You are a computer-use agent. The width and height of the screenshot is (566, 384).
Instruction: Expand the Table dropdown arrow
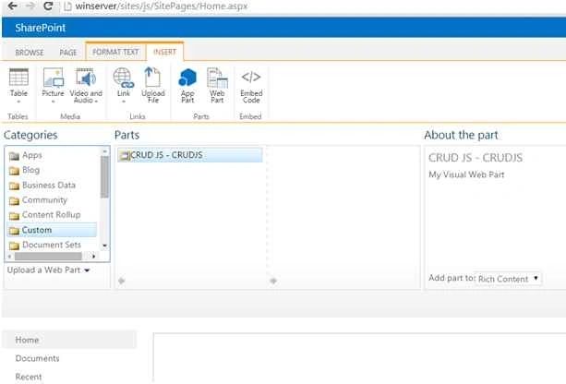coord(18,102)
